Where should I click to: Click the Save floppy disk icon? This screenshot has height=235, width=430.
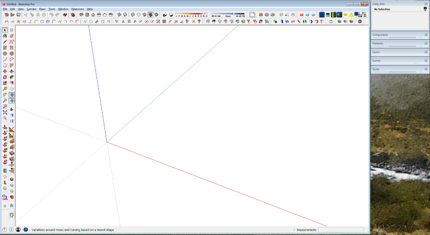tap(18, 15)
